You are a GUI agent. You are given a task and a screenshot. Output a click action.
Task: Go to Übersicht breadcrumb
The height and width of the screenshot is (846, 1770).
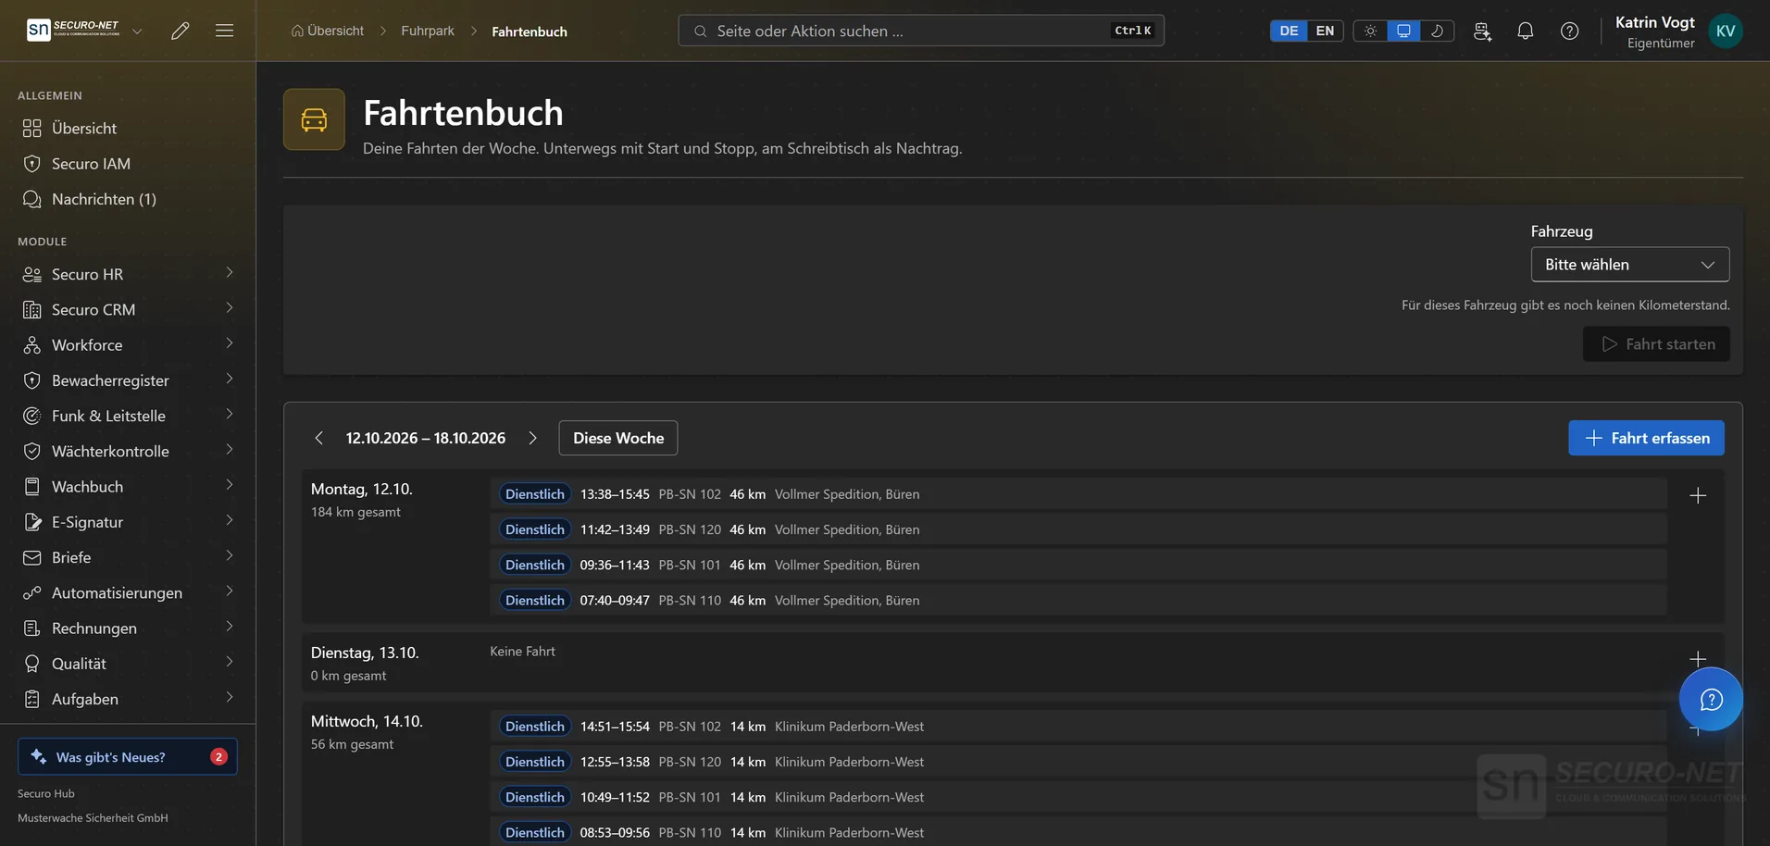click(x=328, y=31)
